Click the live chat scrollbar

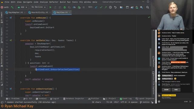[x=193, y=68]
